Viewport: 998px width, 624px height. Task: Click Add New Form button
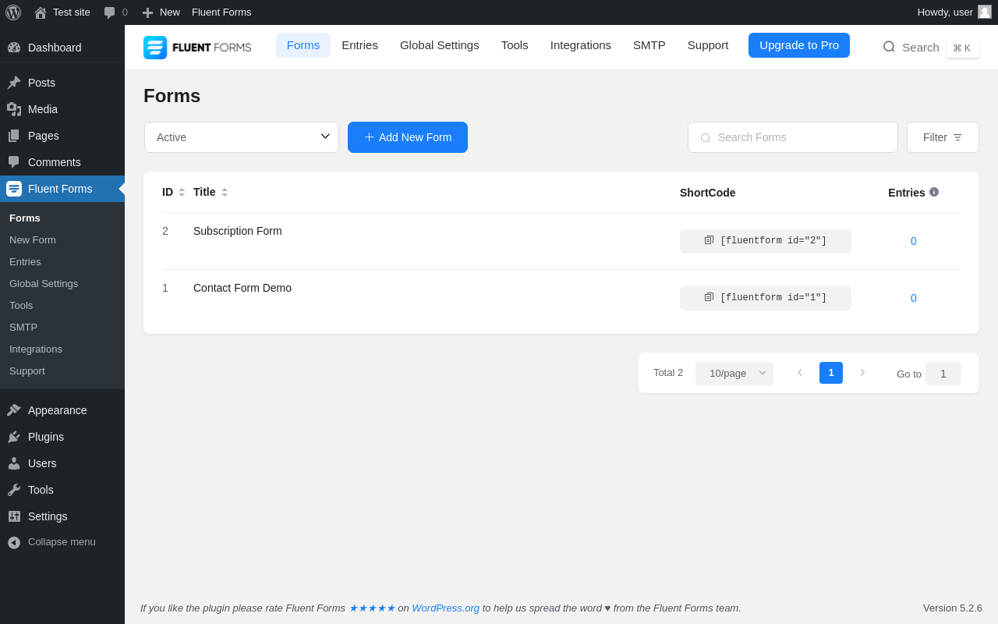point(408,137)
